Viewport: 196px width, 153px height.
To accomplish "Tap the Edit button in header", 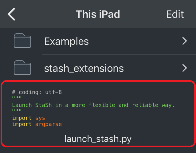I will [x=175, y=14].
